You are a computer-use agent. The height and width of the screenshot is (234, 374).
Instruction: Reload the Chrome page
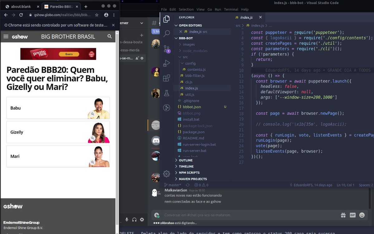[21, 15]
